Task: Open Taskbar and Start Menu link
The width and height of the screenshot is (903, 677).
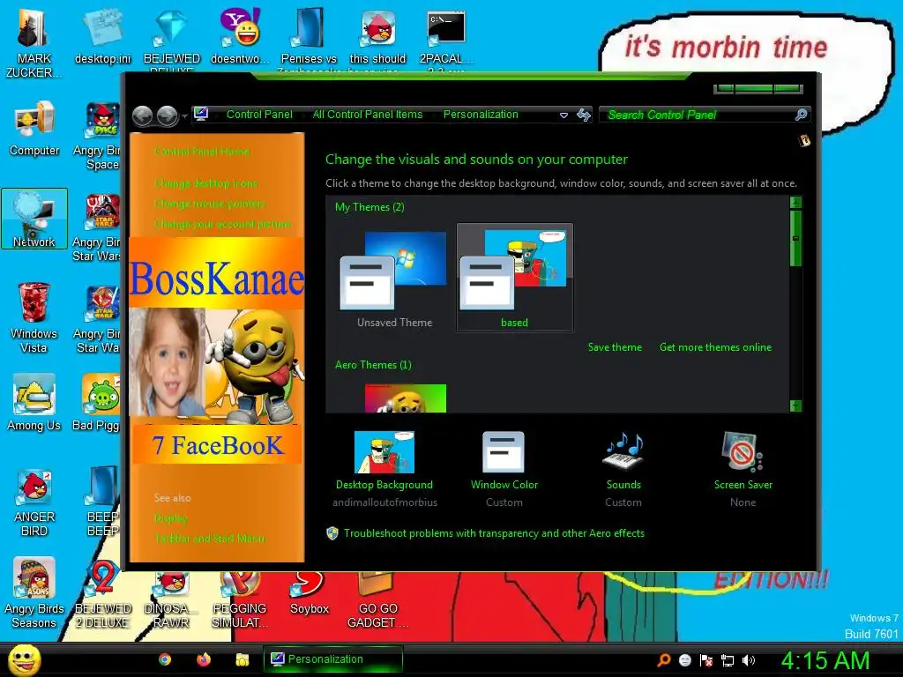Action: [210, 539]
